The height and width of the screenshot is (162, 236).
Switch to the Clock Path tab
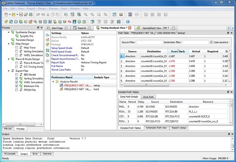click(148, 97)
